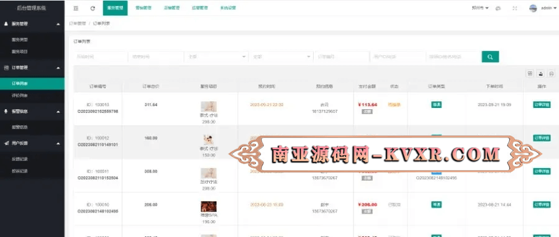The image size is (559, 237).
Task: Click the paper-plane icon beside 用户反馈
Action: point(6,143)
